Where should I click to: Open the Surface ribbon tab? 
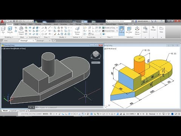pos(23,24)
